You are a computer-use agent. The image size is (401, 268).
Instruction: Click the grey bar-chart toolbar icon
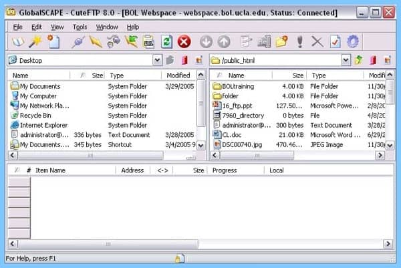264,41
